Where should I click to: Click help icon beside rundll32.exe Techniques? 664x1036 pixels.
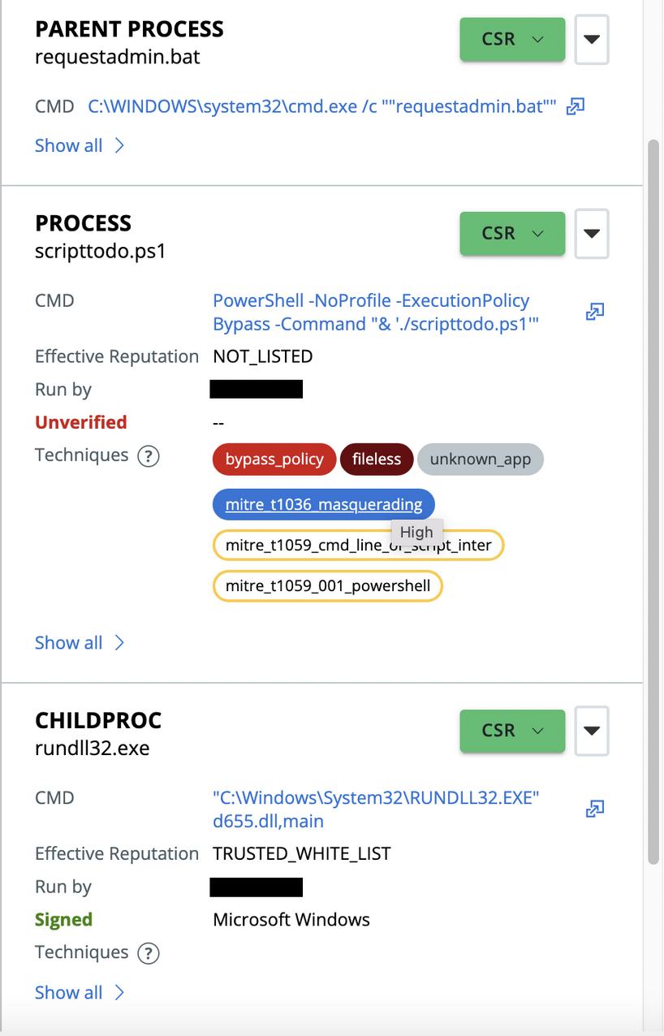coord(148,952)
